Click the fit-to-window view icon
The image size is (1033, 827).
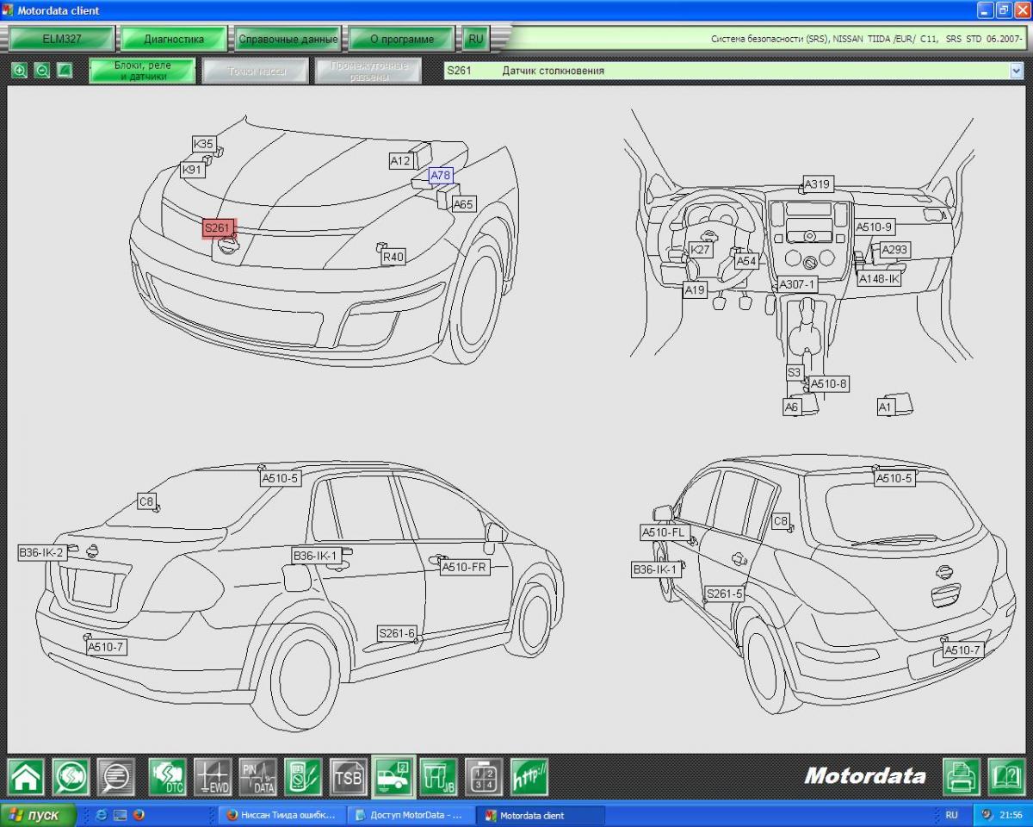pyautogui.click(x=65, y=71)
